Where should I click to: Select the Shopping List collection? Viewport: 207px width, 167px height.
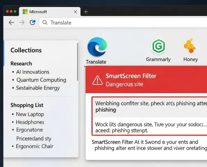27,105
